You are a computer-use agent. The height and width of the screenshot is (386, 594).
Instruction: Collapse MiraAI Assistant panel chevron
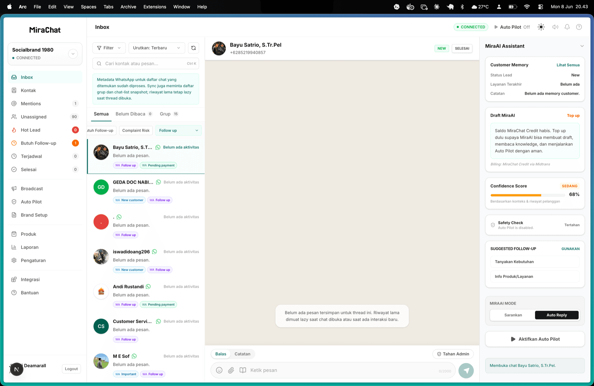(x=582, y=46)
